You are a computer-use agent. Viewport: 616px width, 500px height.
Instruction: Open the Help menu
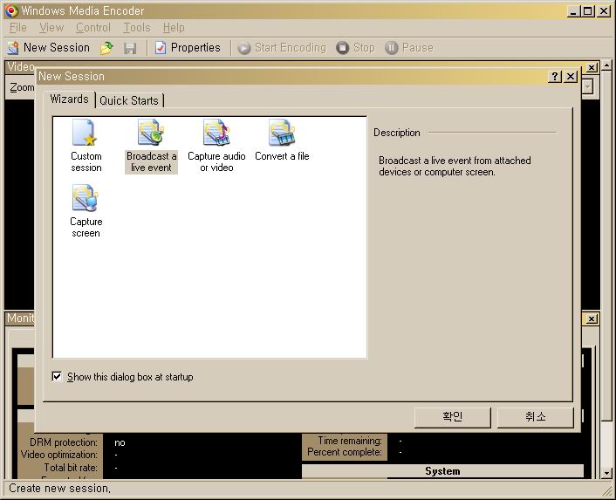click(174, 28)
